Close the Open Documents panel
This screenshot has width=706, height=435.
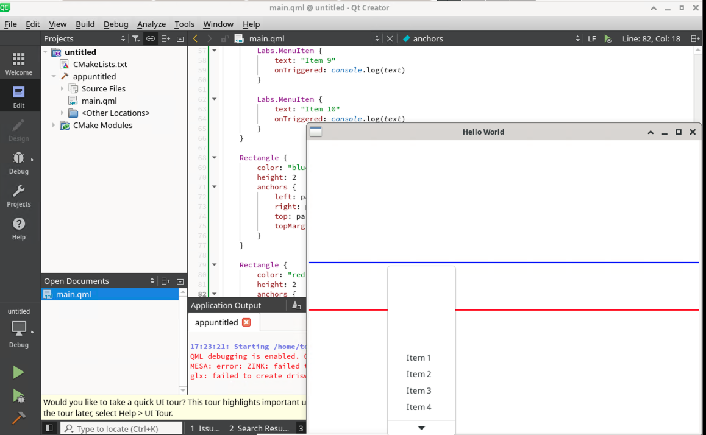click(x=180, y=281)
